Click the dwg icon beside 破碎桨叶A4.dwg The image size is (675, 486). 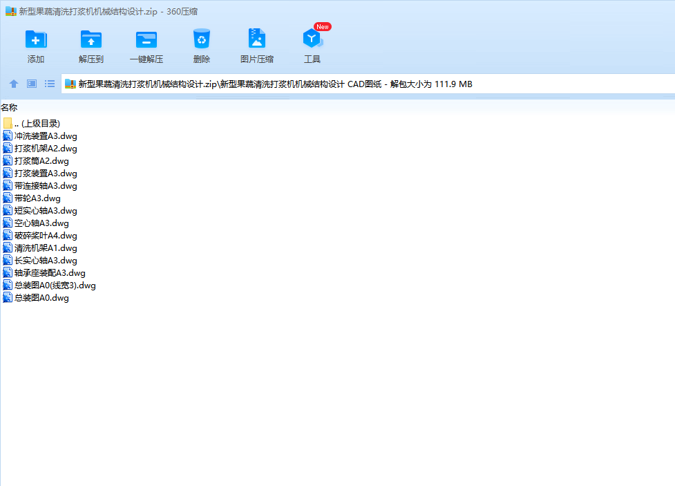(x=8, y=236)
